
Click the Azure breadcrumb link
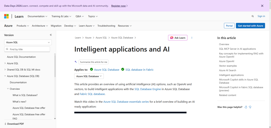(88, 37)
